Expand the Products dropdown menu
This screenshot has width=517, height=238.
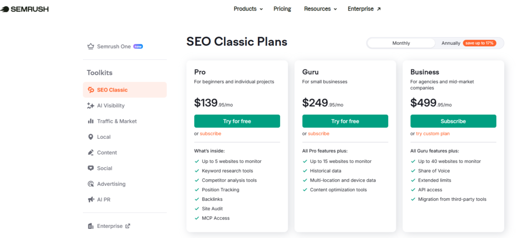point(248,9)
